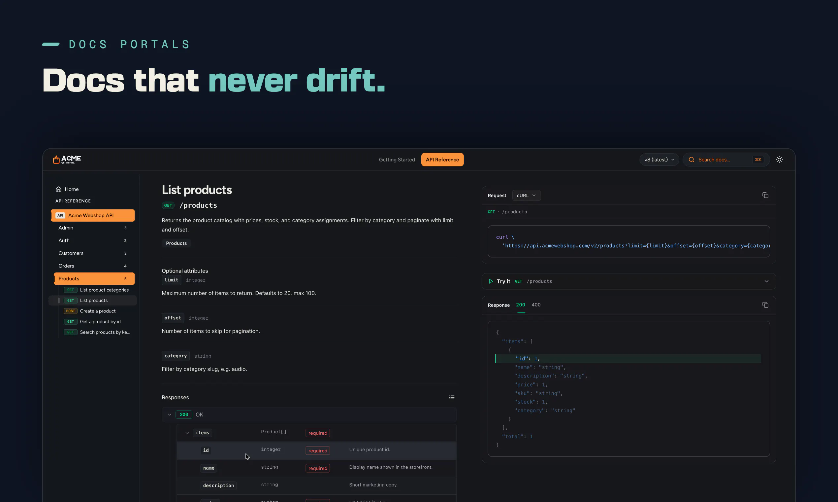Select the API Reference tab
Image resolution: width=838 pixels, height=502 pixels.
pos(442,160)
